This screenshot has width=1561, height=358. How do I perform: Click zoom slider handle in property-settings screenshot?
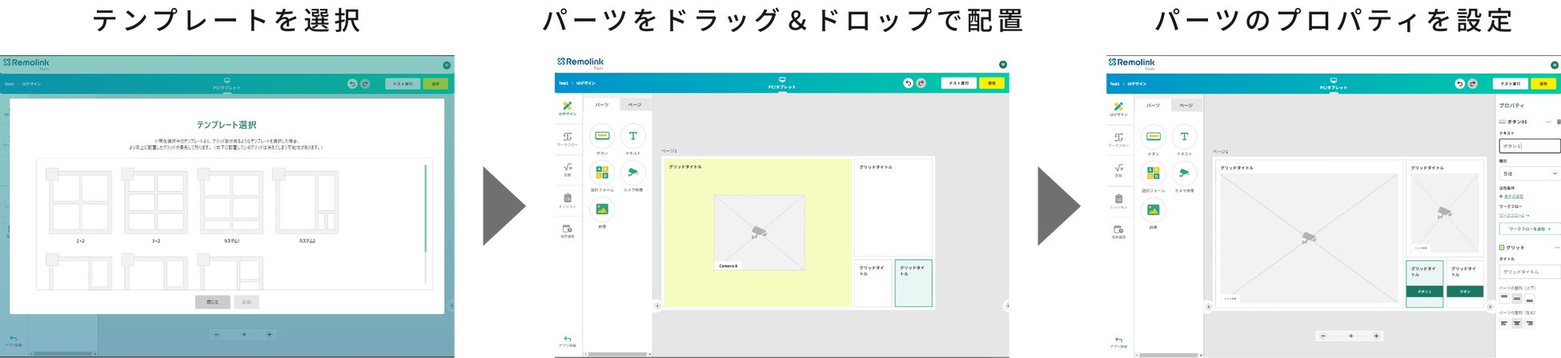coord(1350,336)
